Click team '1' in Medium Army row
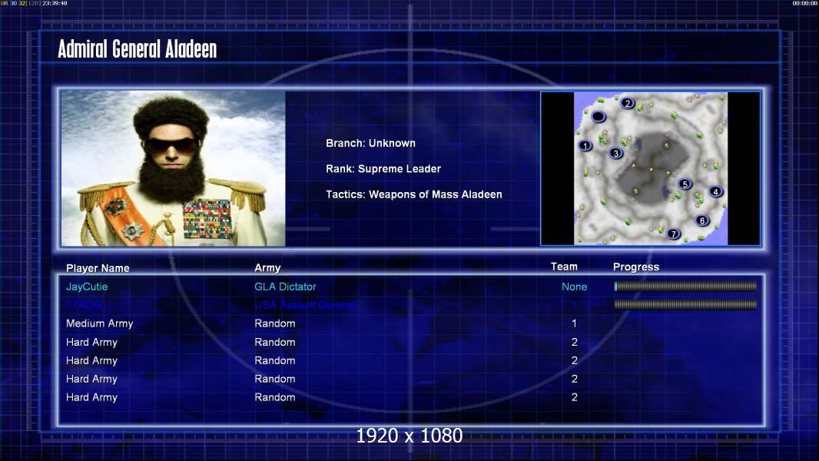 tap(574, 323)
